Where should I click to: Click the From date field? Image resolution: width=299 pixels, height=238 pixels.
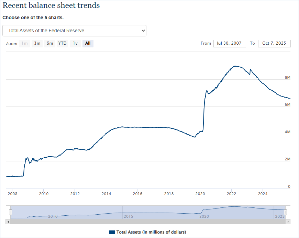(230, 43)
